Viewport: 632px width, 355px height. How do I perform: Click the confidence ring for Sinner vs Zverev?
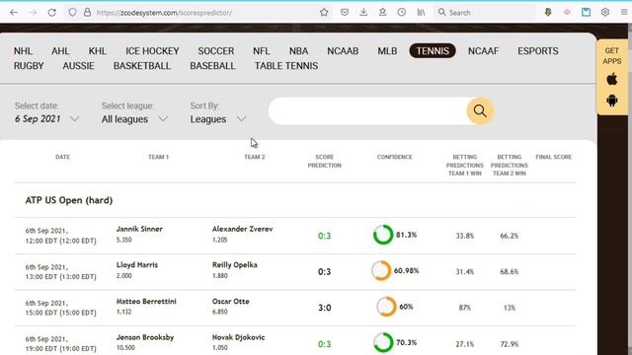[x=383, y=235]
